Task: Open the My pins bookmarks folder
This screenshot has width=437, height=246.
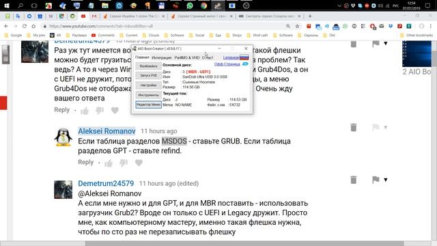Action: (x=36, y=35)
